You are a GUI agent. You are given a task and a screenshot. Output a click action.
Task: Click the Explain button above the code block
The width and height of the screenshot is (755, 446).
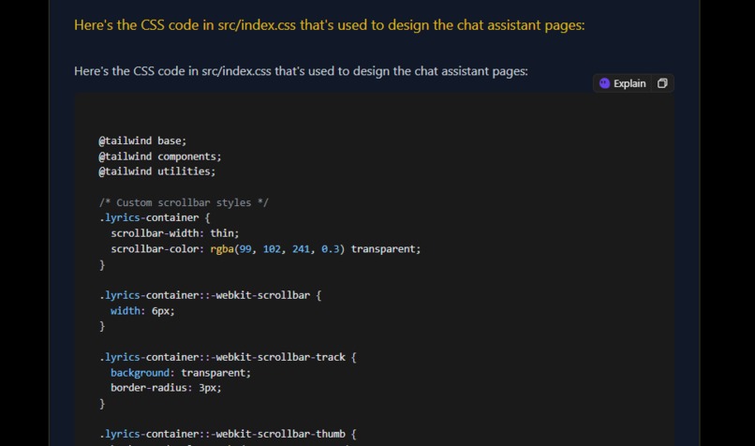[x=622, y=83]
